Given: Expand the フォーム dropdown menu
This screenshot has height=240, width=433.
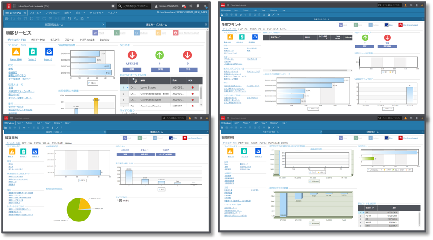Looking at the screenshot, I should click(x=36, y=13).
